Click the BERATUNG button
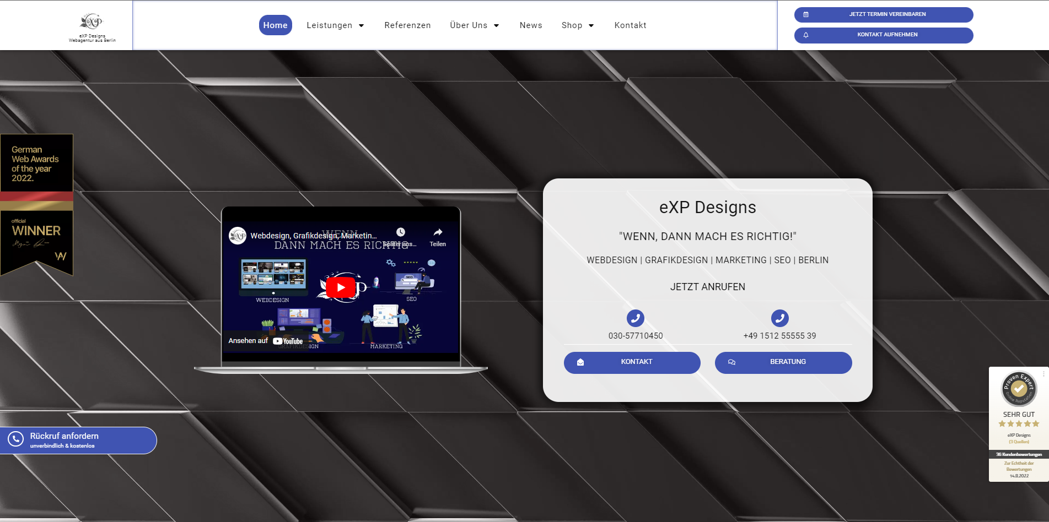This screenshot has height=522, width=1049. (x=783, y=362)
